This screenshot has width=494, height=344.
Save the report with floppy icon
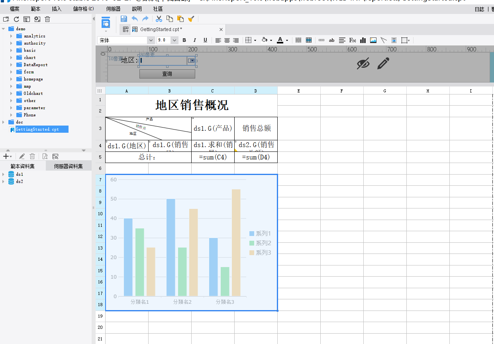tap(123, 18)
